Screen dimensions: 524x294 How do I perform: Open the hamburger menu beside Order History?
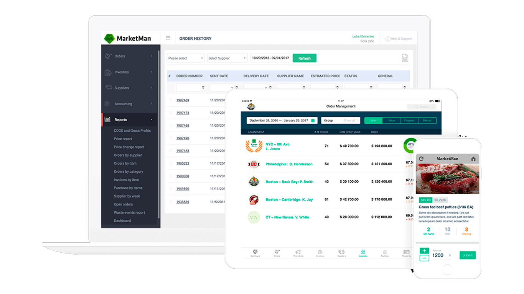[x=168, y=38]
